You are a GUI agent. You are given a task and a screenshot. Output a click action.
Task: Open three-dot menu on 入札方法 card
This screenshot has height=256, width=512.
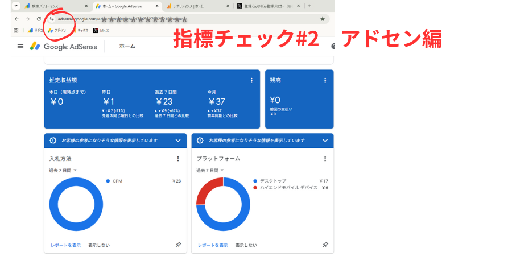tap(178, 159)
